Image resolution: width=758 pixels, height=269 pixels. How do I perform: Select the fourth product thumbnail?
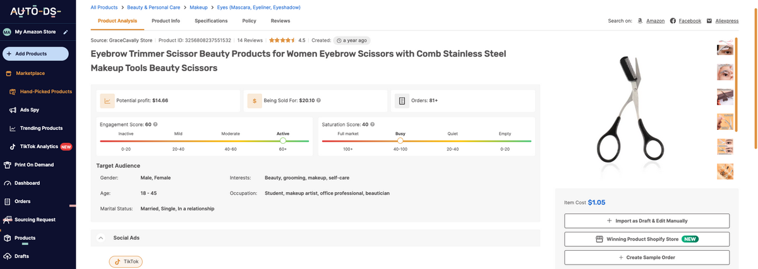click(725, 121)
